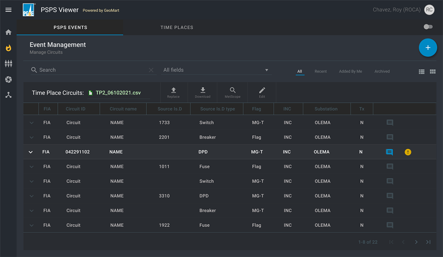Viewport: 443px width, 257px height.
Task: Click the yellow warning icon on row 042291102
Action: [x=408, y=152]
